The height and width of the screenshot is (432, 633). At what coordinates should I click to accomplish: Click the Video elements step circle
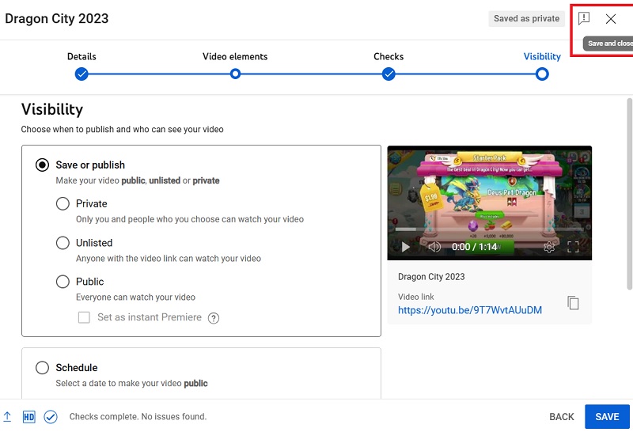(235, 74)
